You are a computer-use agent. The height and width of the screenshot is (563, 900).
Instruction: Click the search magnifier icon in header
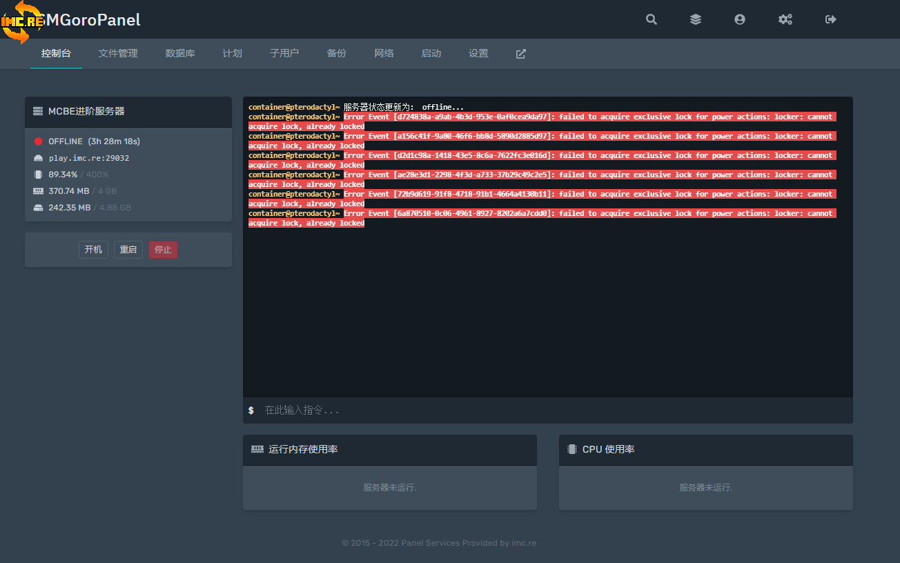pyautogui.click(x=651, y=19)
